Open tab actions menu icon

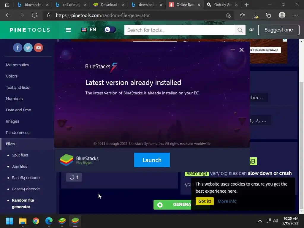click(7, 5)
